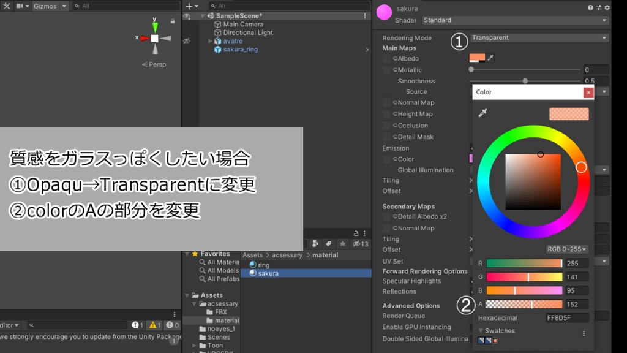Click Metallic value field

(596, 70)
